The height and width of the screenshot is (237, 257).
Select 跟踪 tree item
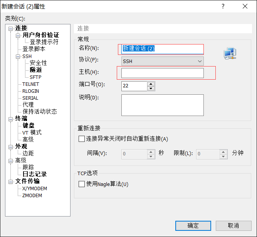click(28, 167)
